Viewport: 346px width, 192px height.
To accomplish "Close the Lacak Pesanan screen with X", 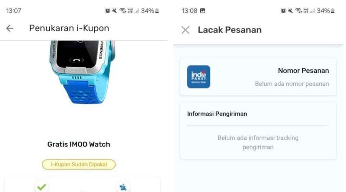I will pyautogui.click(x=186, y=30).
